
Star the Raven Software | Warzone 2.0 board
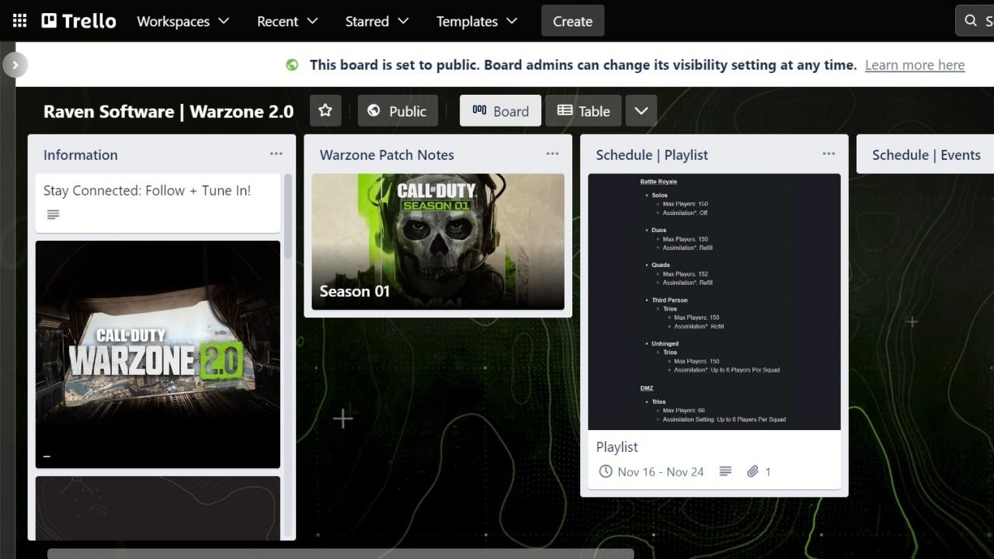[325, 110]
